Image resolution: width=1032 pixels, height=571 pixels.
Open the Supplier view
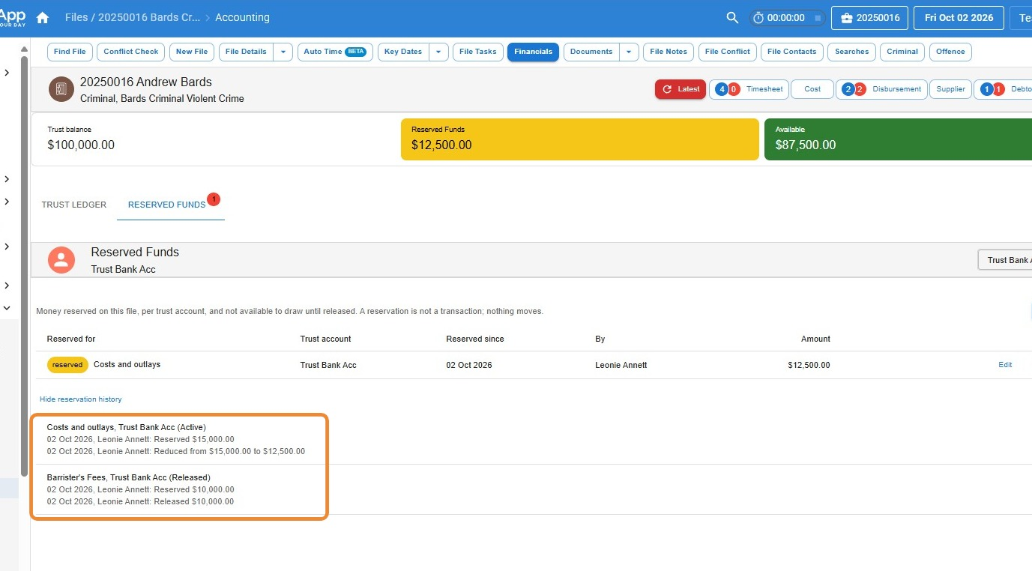click(x=950, y=89)
